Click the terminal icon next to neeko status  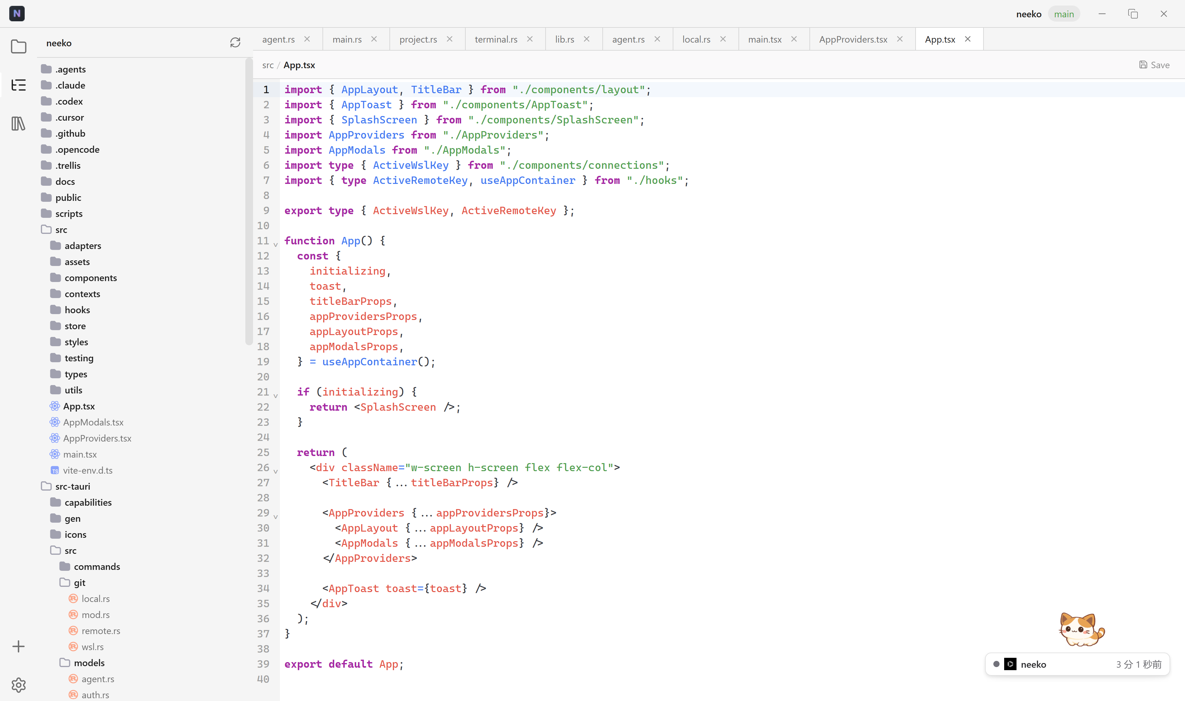1010,664
